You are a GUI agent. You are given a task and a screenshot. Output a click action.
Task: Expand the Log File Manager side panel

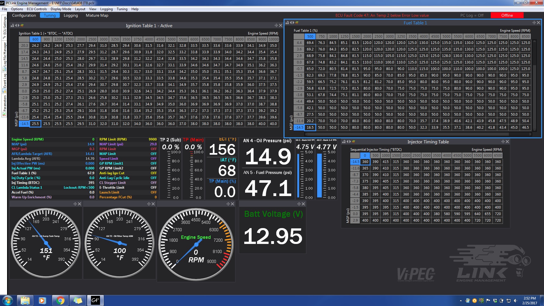[x=5, y=56]
